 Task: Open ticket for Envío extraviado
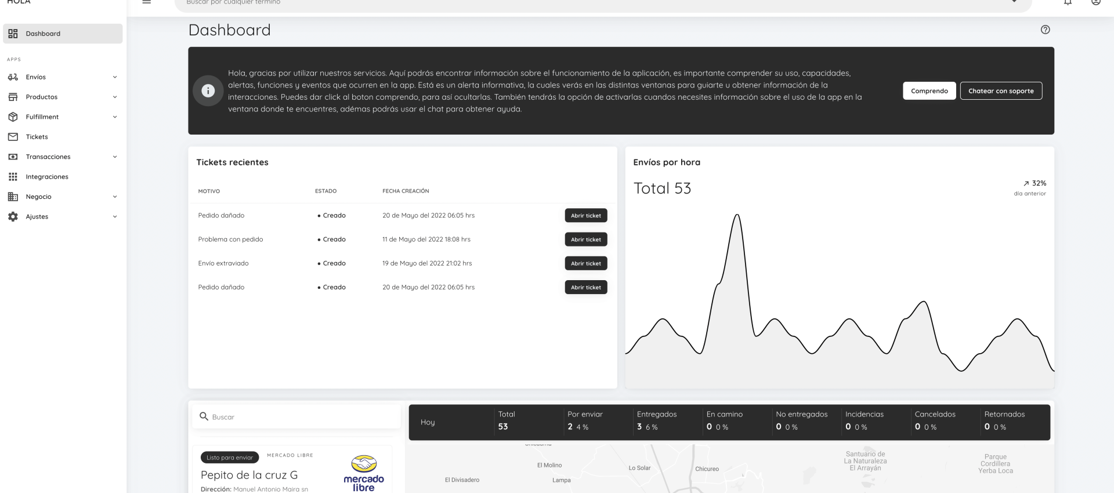pyautogui.click(x=586, y=263)
